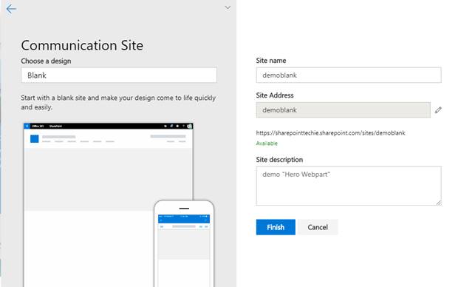The height and width of the screenshot is (287, 461).
Task: Open the Choose a design dropdown
Action: [119, 75]
